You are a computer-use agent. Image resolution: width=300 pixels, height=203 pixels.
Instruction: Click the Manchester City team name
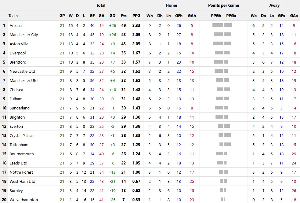point(24,35)
